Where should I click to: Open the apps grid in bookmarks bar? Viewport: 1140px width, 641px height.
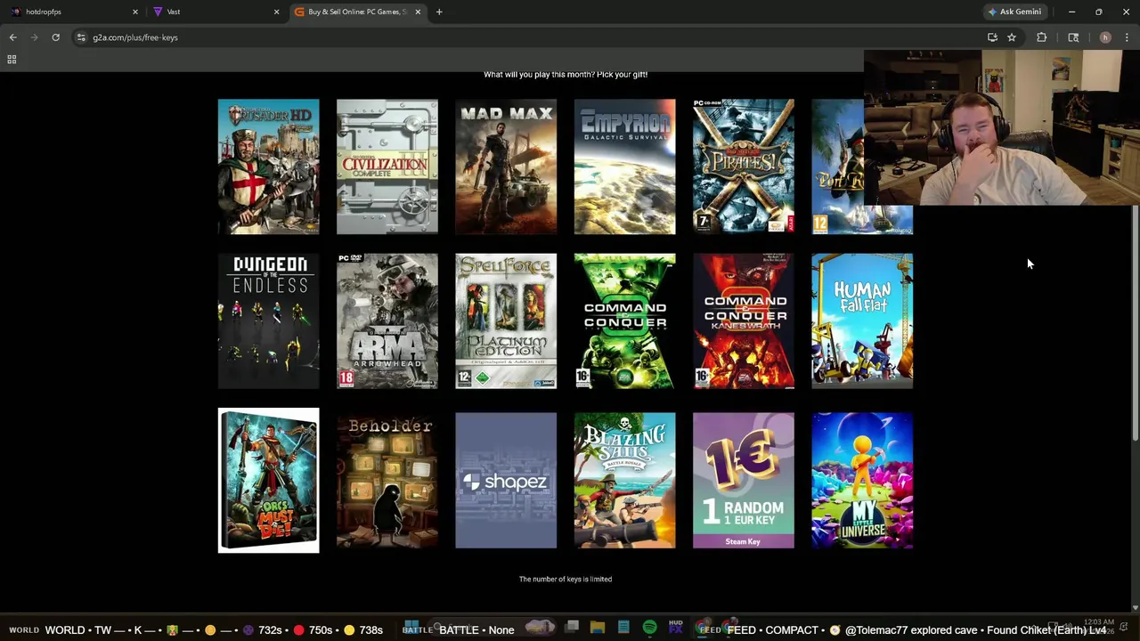[x=12, y=59]
